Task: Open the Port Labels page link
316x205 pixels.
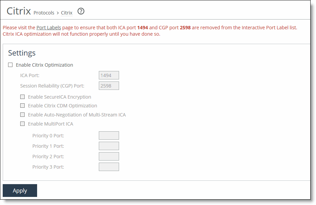Action: [x=49, y=28]
